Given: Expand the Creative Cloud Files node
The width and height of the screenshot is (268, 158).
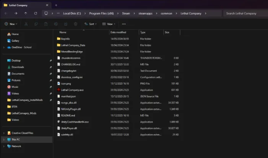Looking at the screenshot, I should 4,133.
